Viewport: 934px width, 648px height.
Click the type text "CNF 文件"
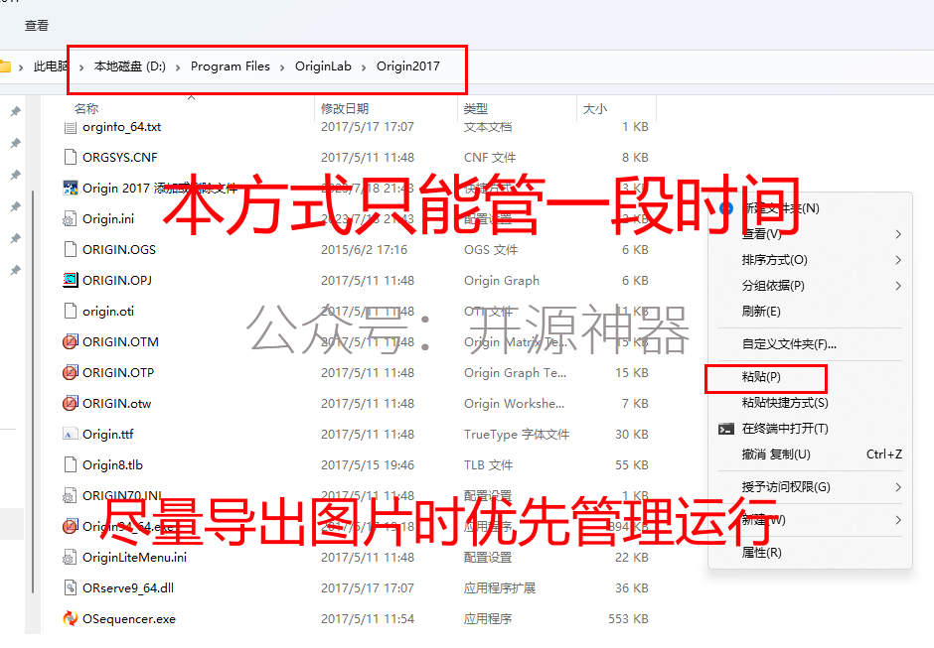pyautogui.click(x=490, y=157)
